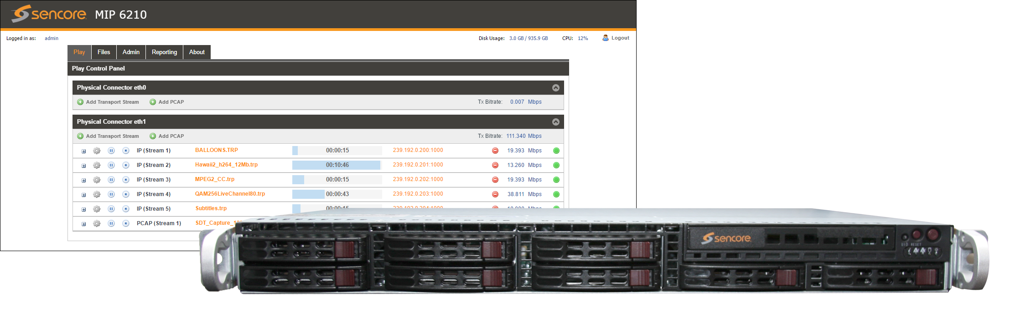1016x313 pixels.
Task: Click BALLOONS.TRP progress bar at 00:00:15
Action: point(337,151)
